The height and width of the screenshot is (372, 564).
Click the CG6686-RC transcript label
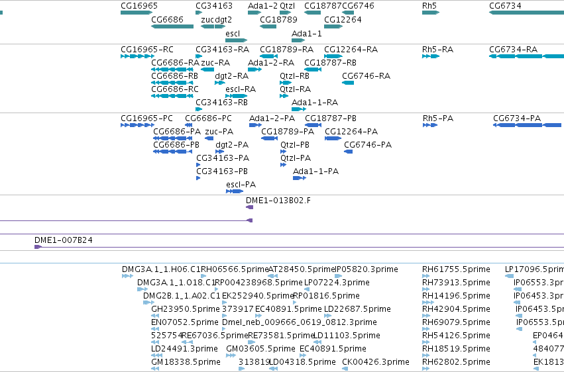tap(175, 89)
